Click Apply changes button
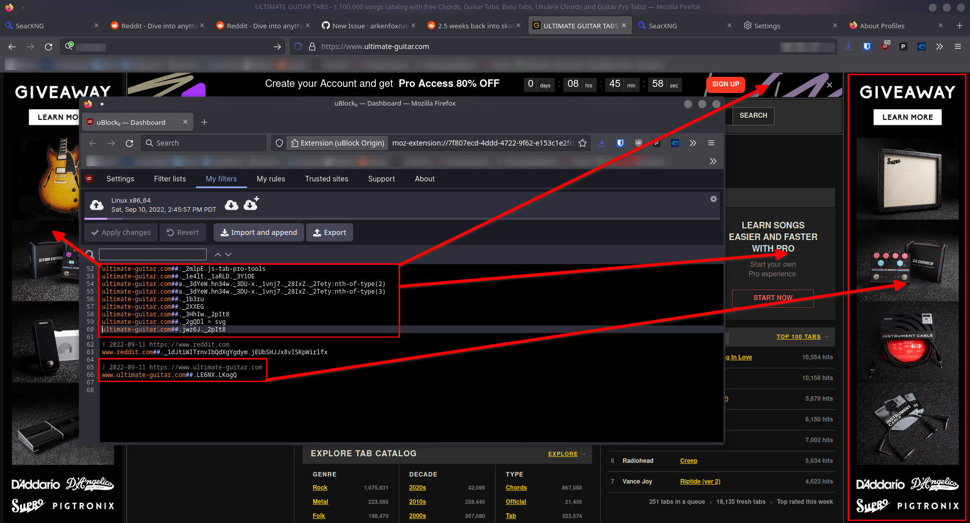The width and height of the screenshot is (970, 523). point(121,232)
